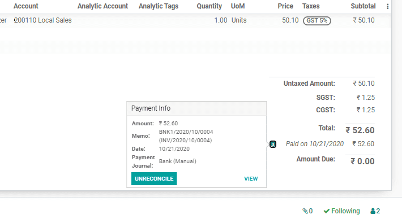Click the Analytic Tags column header

tap(159, 6)
